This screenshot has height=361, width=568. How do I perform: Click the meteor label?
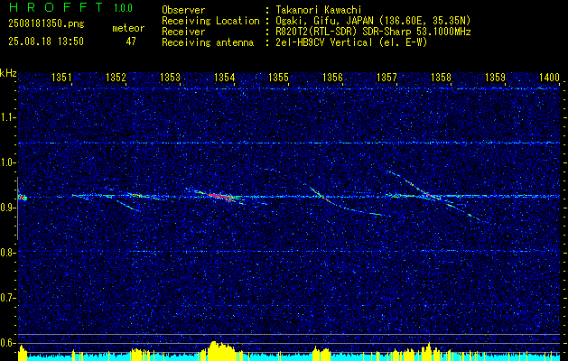128,28
